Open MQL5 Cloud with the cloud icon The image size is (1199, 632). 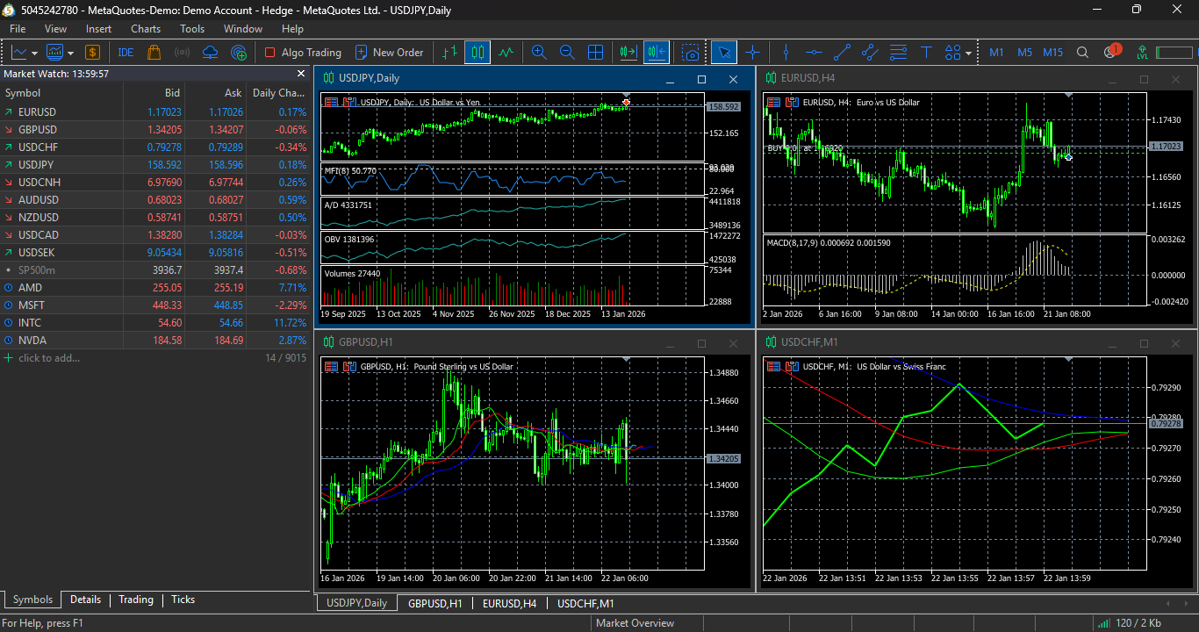pos(210,52)
